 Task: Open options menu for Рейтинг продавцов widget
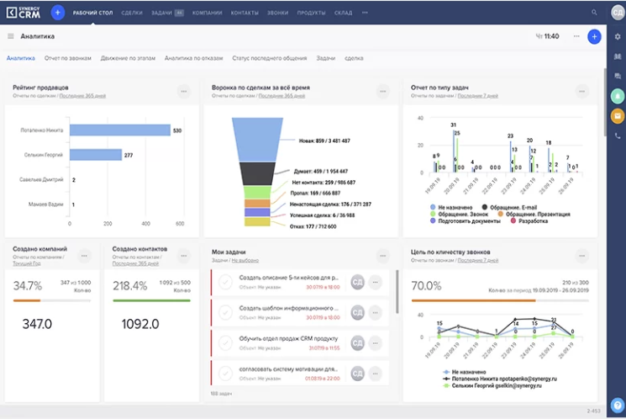183,91
